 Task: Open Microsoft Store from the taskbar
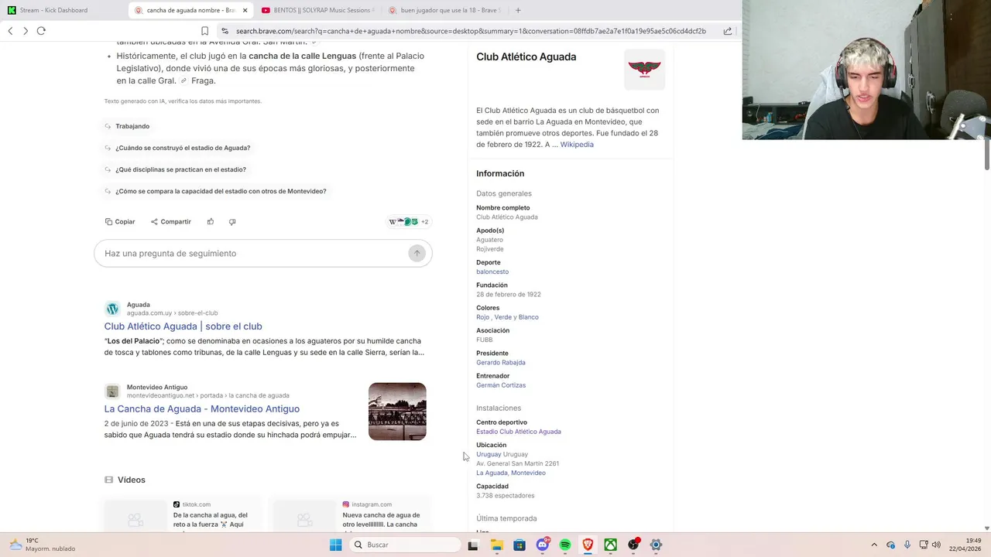[x=520, y=545]
